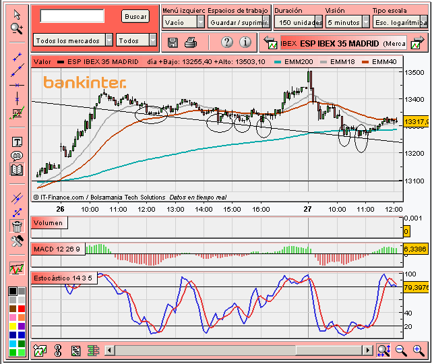
Task: Select the blue dashed arrows tool
Action: [x=17, y=212]
